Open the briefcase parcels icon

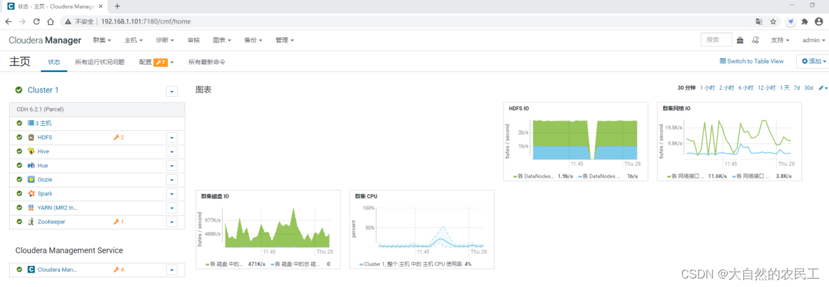click(x=740, y=40)
